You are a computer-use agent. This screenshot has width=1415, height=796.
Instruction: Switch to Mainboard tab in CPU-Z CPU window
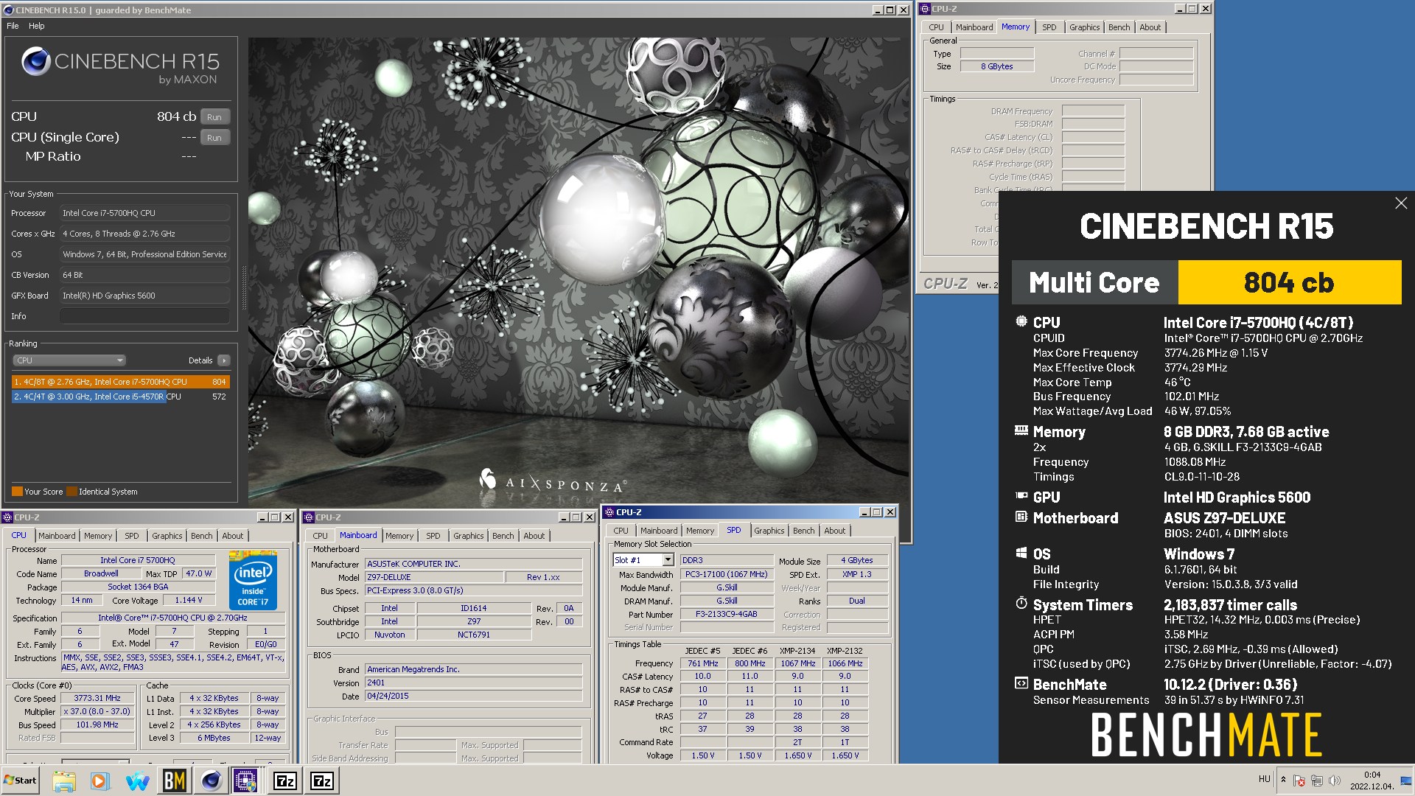57,536
